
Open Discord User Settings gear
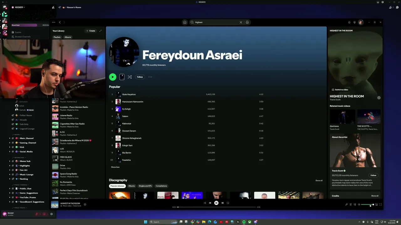(x=51, y=214)
